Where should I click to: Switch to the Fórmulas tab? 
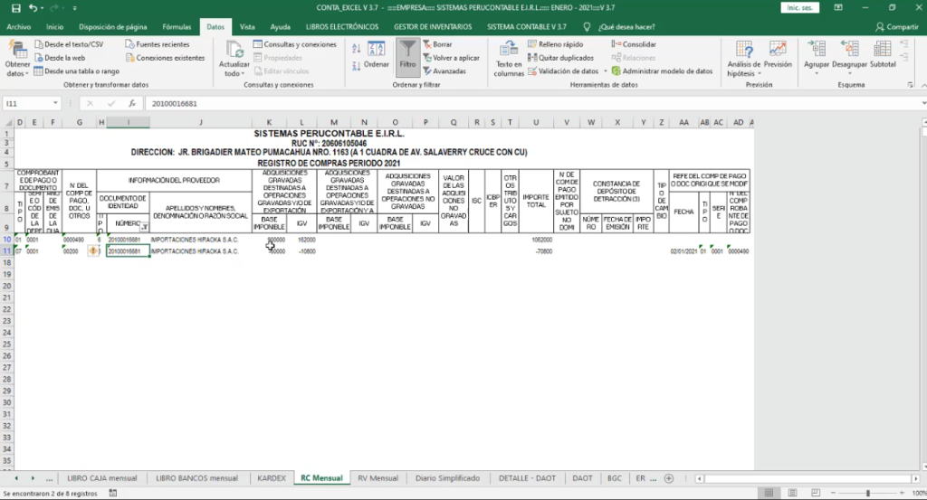(177, 26)
